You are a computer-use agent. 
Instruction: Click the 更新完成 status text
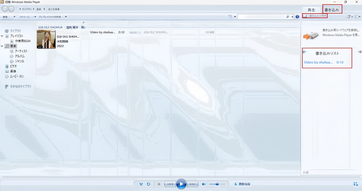coord(244,184)
